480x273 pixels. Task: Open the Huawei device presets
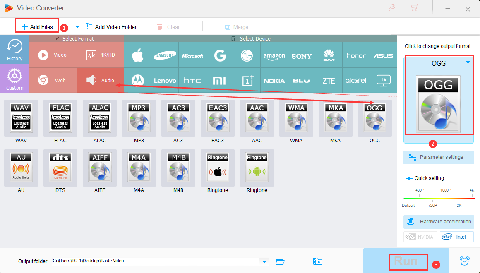pyautogui.click(x=329, y=55)
